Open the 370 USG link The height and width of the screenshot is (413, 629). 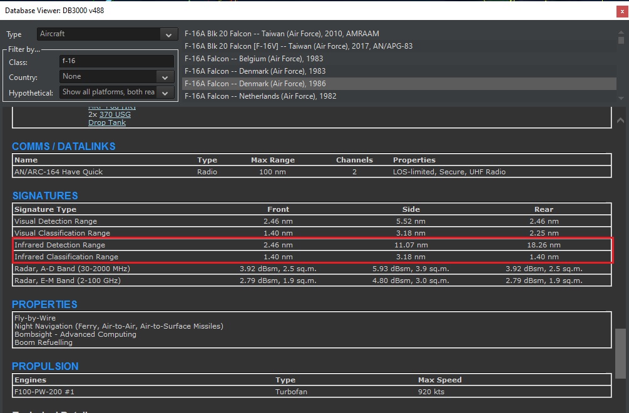[x=115, y=114]
